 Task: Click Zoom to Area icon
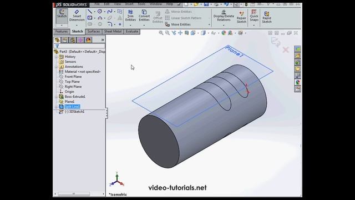pos(168,33)
